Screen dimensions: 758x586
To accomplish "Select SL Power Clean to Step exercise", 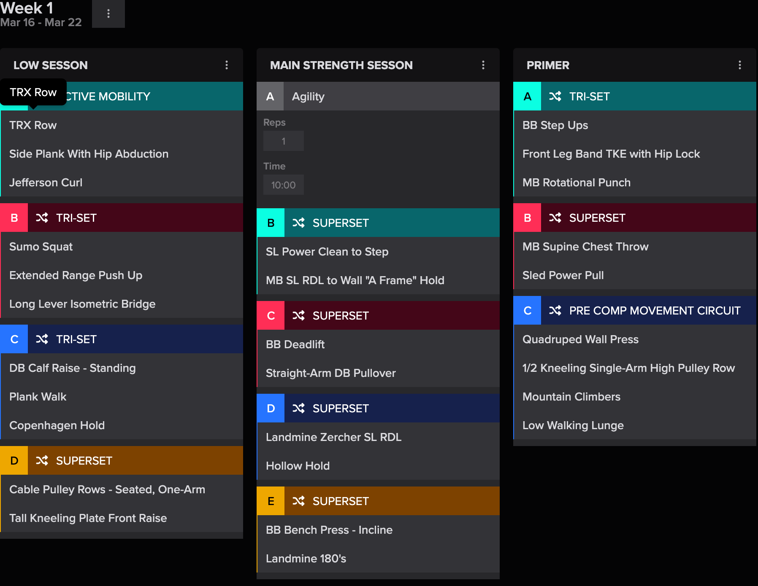I will (x=378, y=251).
